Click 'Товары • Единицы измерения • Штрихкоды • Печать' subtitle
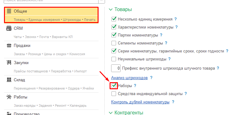This screenshot has width=237, height=115. [x=55, y=20]
